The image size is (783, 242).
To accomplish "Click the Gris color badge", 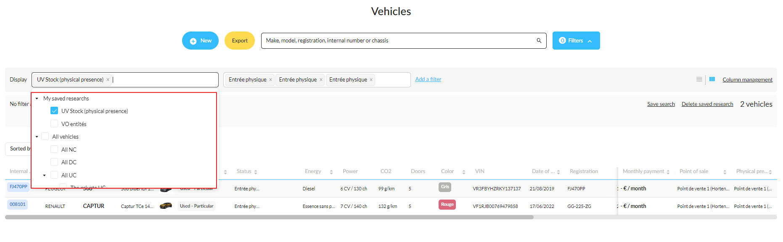I will coord(445,187).
